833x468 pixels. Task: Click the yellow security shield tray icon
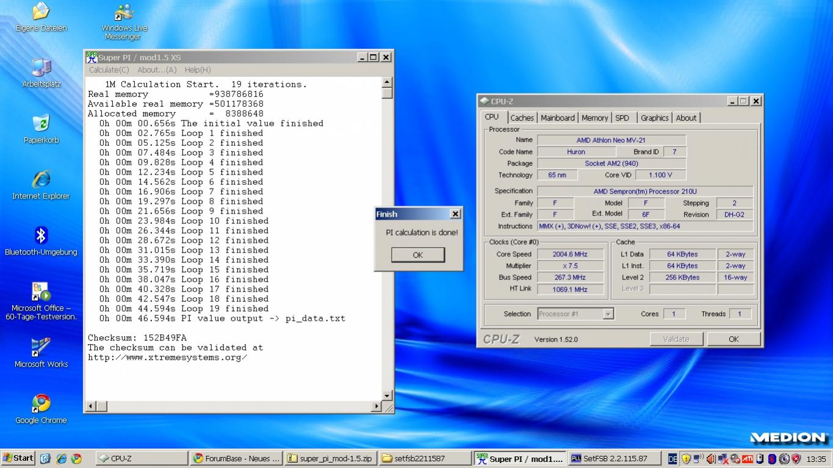pos(686,459)
